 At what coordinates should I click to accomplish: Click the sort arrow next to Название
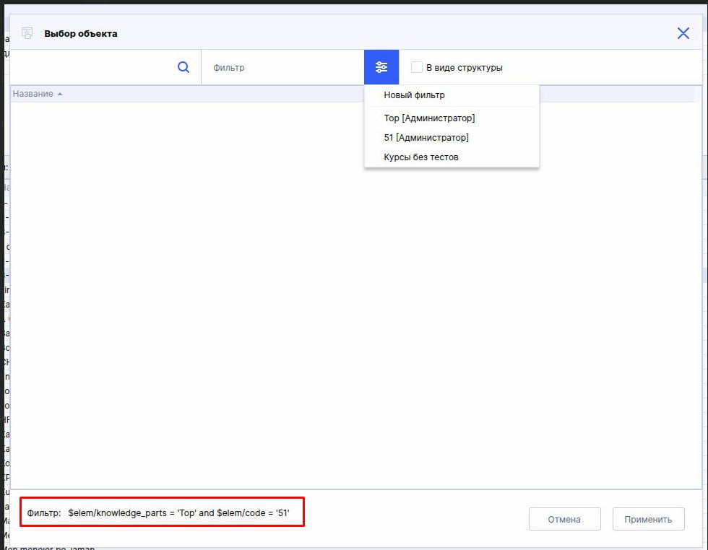tap(60, 95)
